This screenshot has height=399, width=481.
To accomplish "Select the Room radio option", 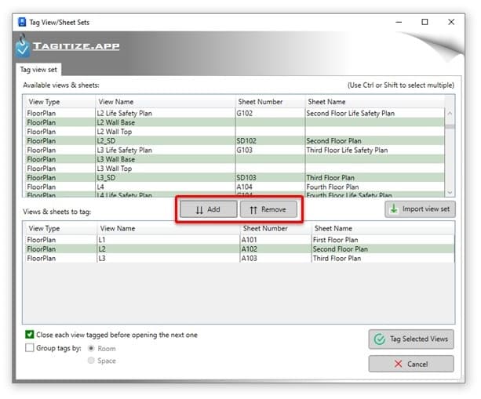I will tap(91, 348).
